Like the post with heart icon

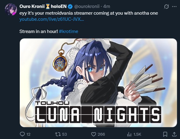coord(94,134)
